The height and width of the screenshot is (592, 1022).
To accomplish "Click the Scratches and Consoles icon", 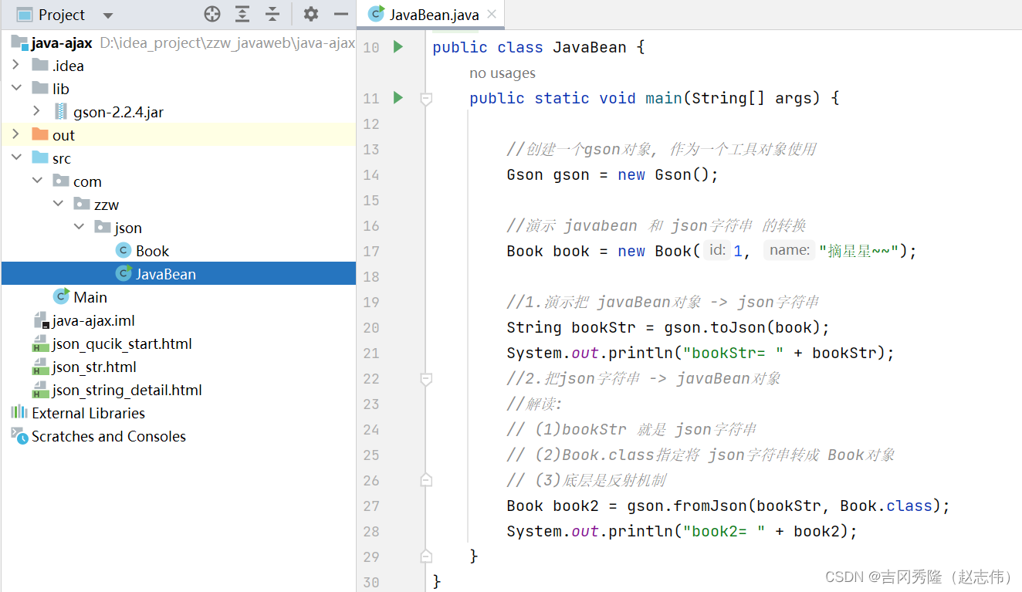I will pos(19,435).
